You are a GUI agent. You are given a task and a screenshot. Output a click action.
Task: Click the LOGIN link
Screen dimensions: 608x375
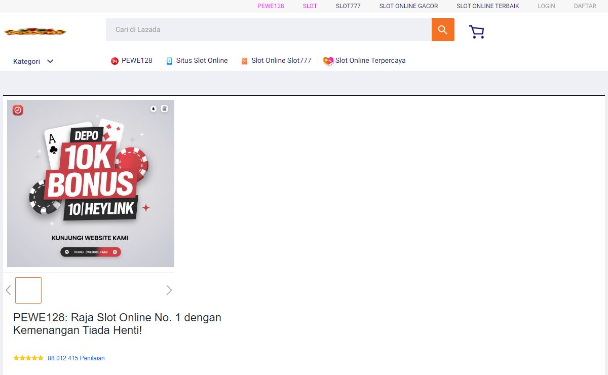coord(546,6)
